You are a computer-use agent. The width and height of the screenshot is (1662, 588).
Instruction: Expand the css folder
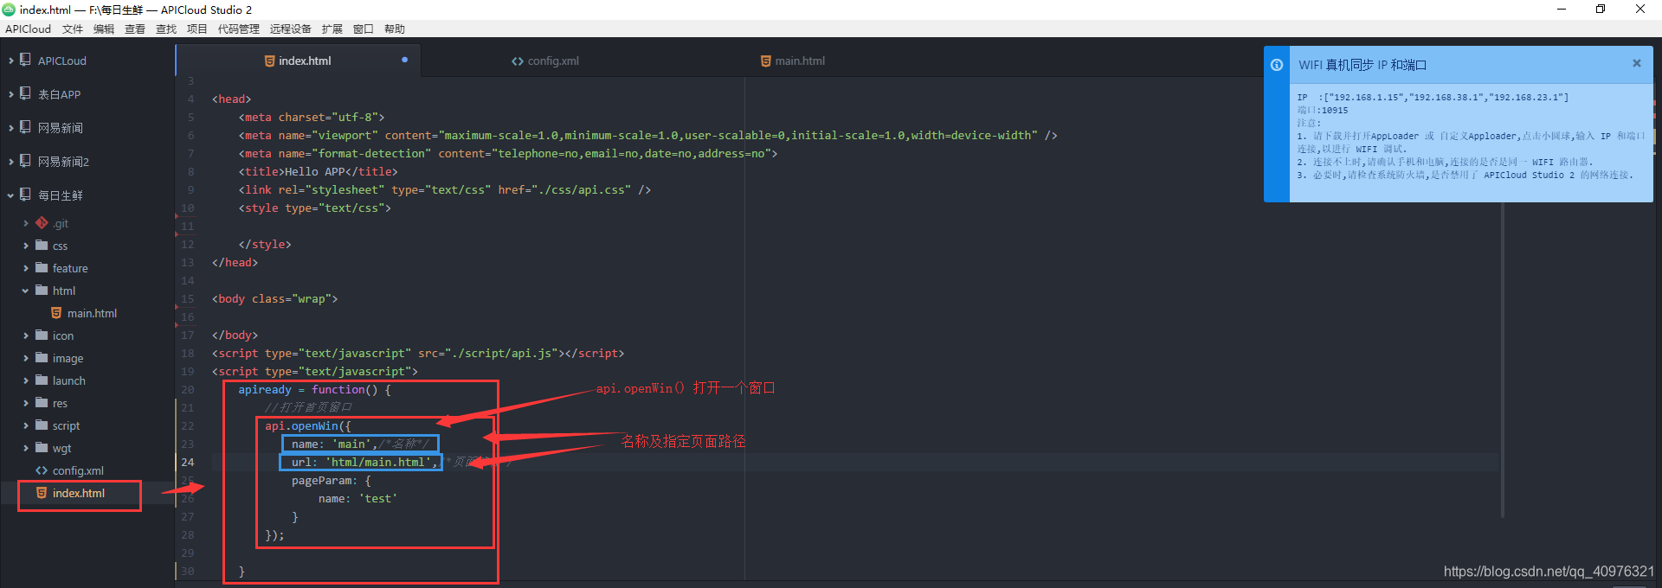26,246
